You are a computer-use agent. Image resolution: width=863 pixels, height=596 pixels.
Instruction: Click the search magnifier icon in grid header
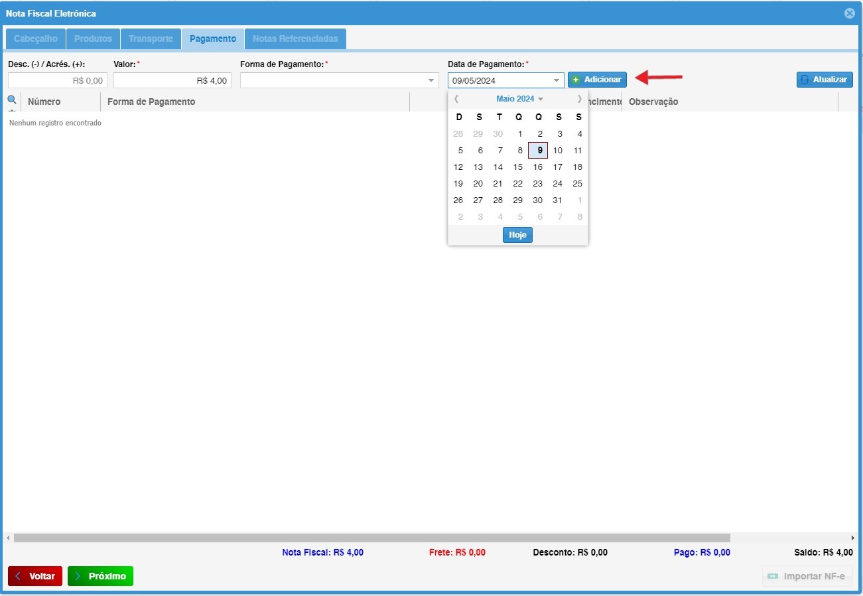click(11, 100)
